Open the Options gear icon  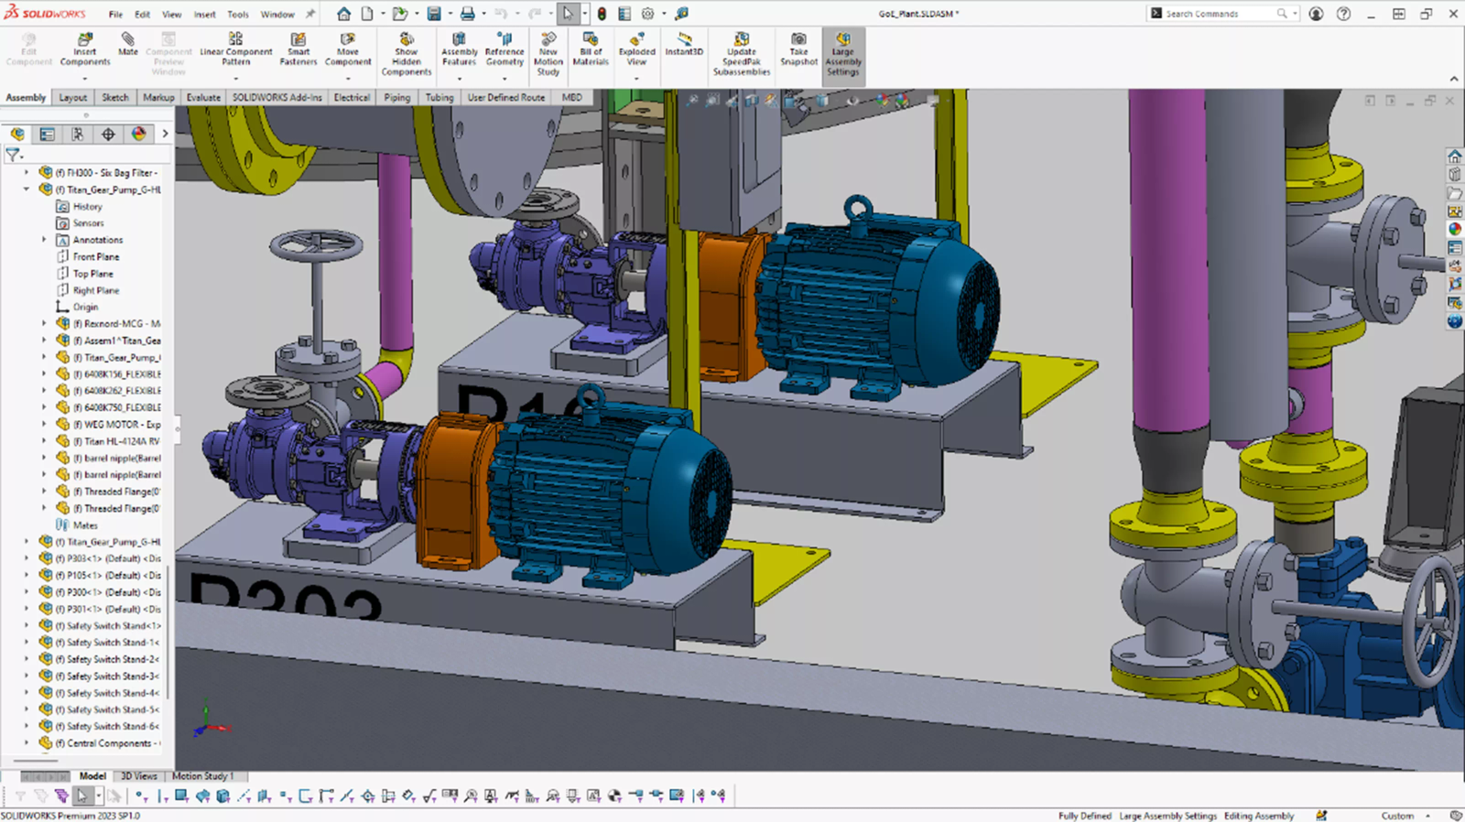tap(648, 14)
